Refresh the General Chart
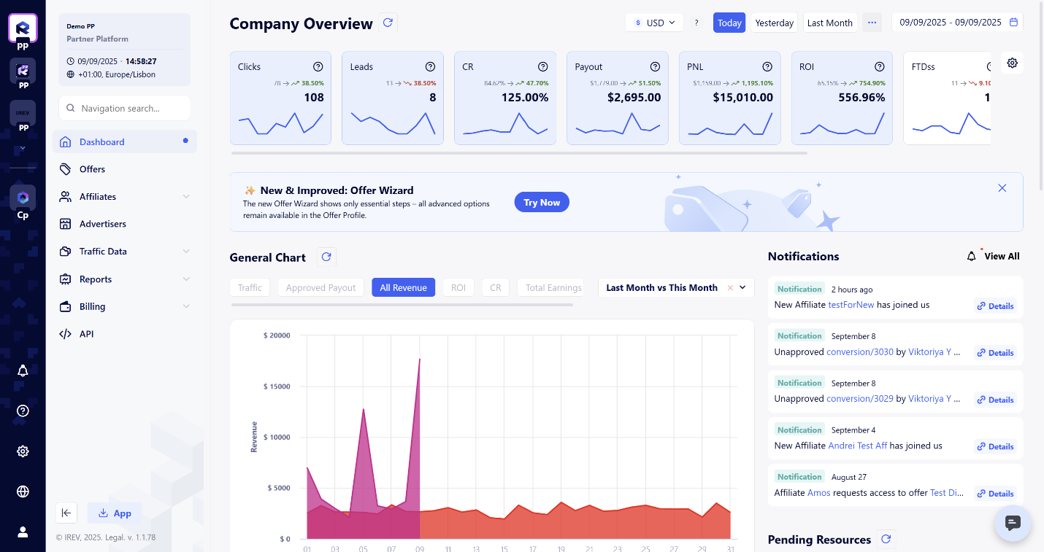This screenshot has width=1044, height=552. pos(326,257)
